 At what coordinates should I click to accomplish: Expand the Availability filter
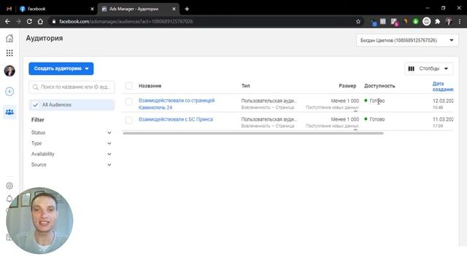point(72,154)
